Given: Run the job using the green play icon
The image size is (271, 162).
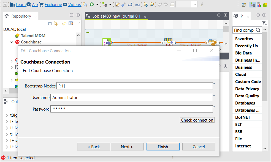Looking at the screenshot, I should coord(92,4).
